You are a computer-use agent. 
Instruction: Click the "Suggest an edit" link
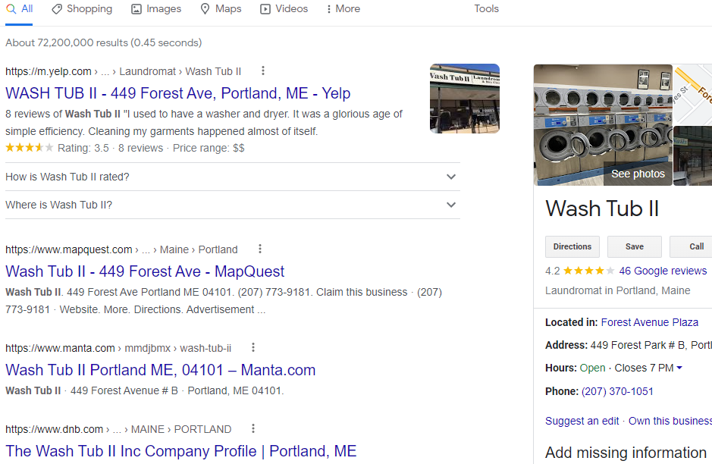click(x=582, y=420)
